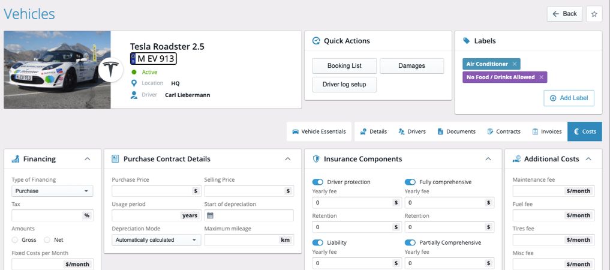Screen dimensions: 610x270
Task: Switch to the Drivers tab
Action: (412, 131)
